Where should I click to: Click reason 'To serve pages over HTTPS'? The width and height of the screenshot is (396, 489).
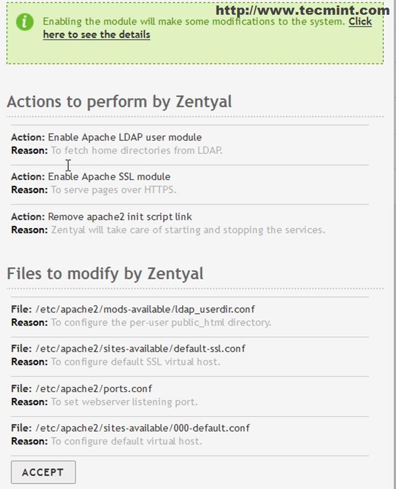coord(114,190)
